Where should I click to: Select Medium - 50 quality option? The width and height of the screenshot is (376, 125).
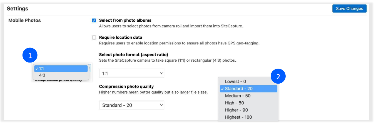pyautogui.click(x=238, y=96)
